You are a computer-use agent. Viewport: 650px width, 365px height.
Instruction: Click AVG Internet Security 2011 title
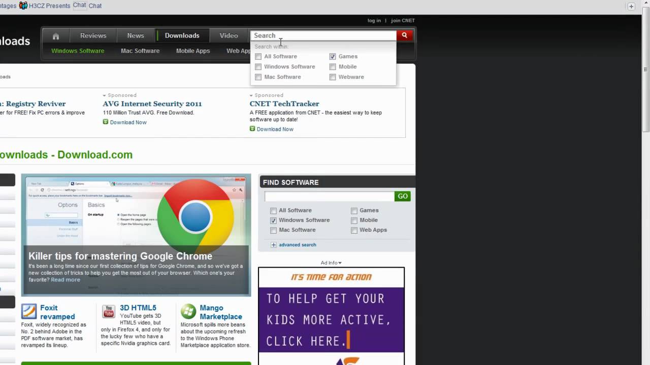click(x=152, y=103)
